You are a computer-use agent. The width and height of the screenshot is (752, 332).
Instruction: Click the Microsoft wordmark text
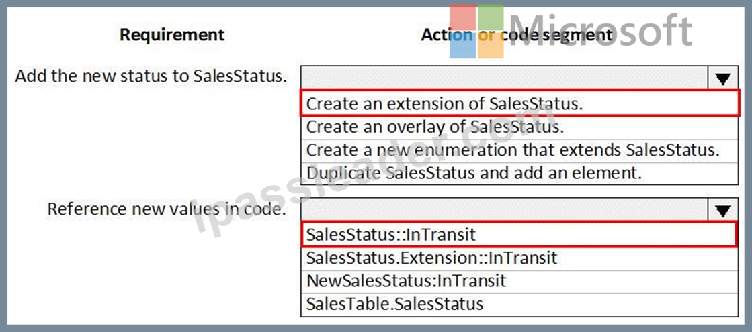pyautogui.click(x=600, y=30)
